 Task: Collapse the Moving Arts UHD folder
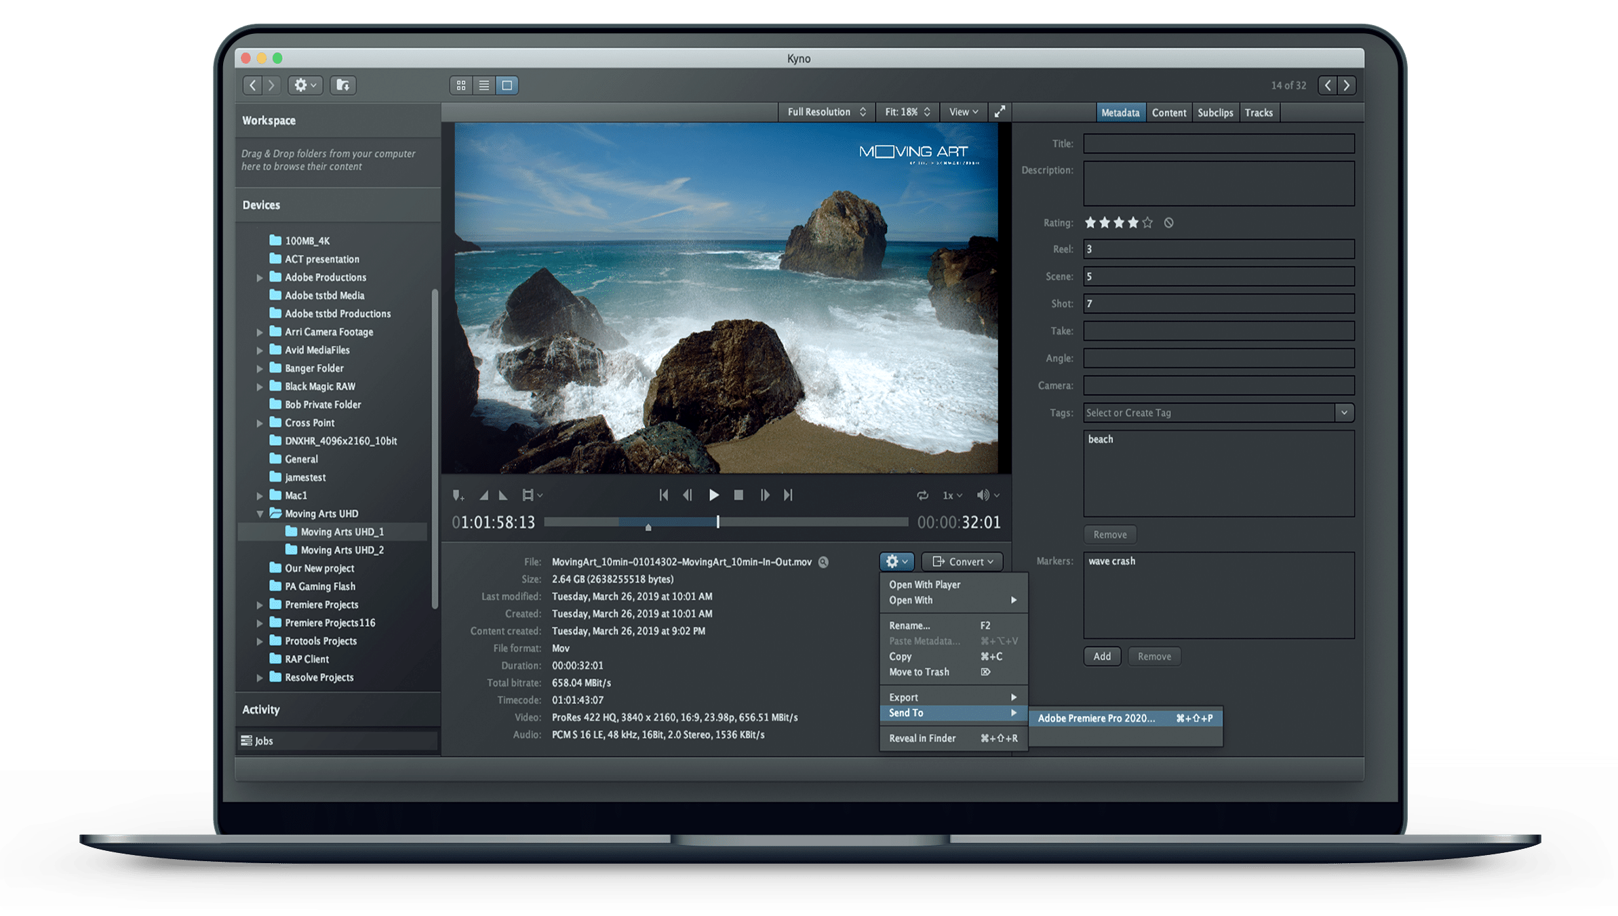(x=260, y=514)
